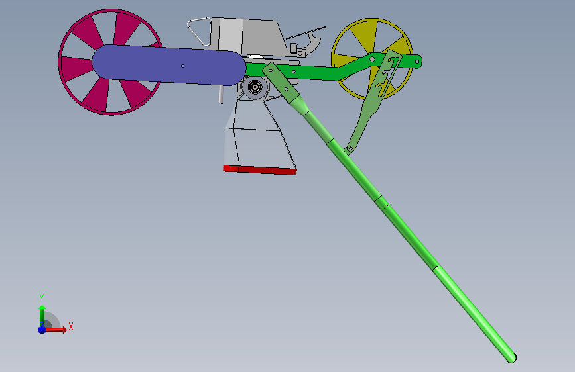Pick the grey hopper body on top
The image size is (575, 372).
pos(253,36)
